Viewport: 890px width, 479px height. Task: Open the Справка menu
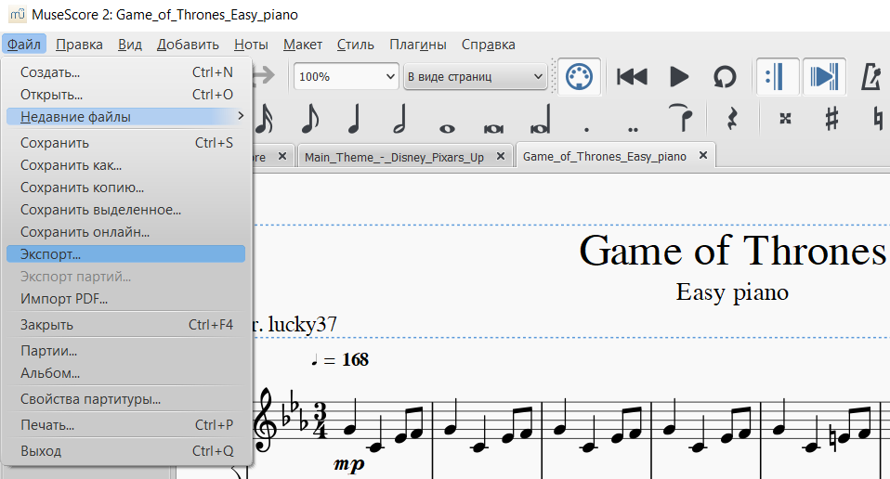point(488,45)
